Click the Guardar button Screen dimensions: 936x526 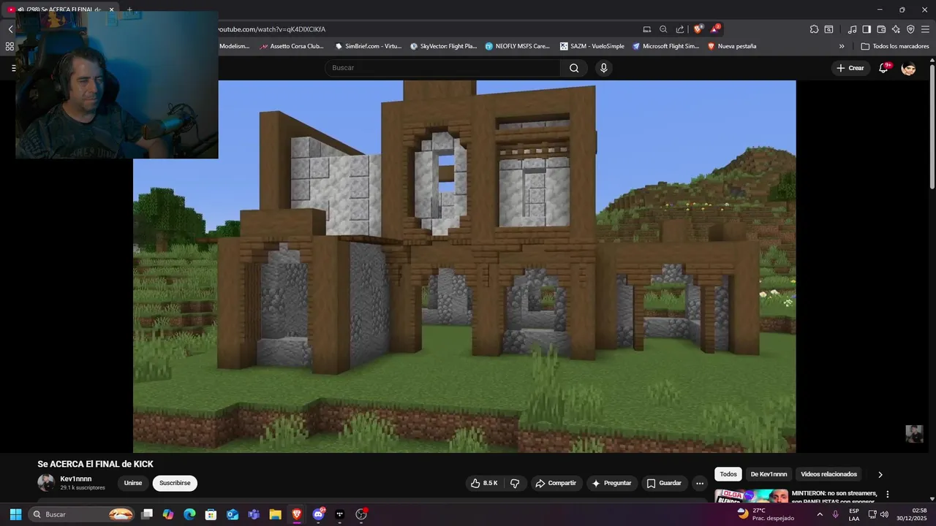pyautogui.click(x=665, y=483)
